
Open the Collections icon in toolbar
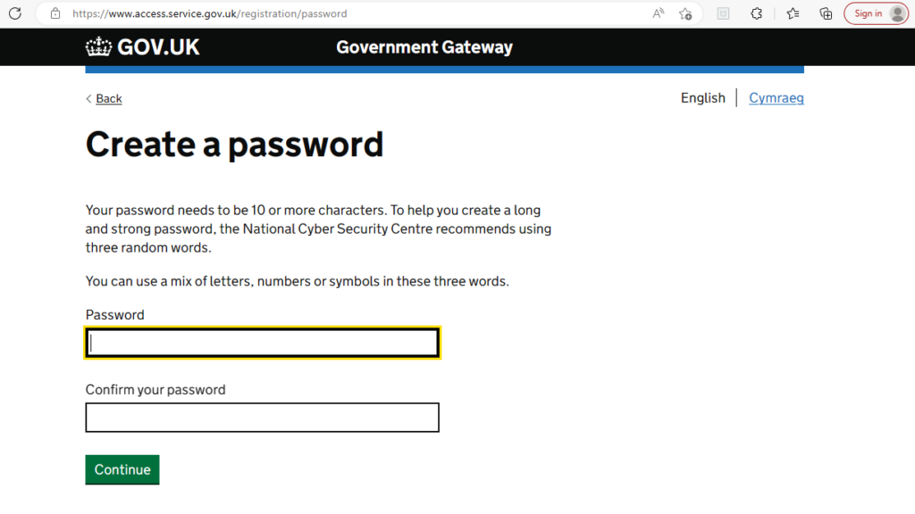tap(826, 13)
